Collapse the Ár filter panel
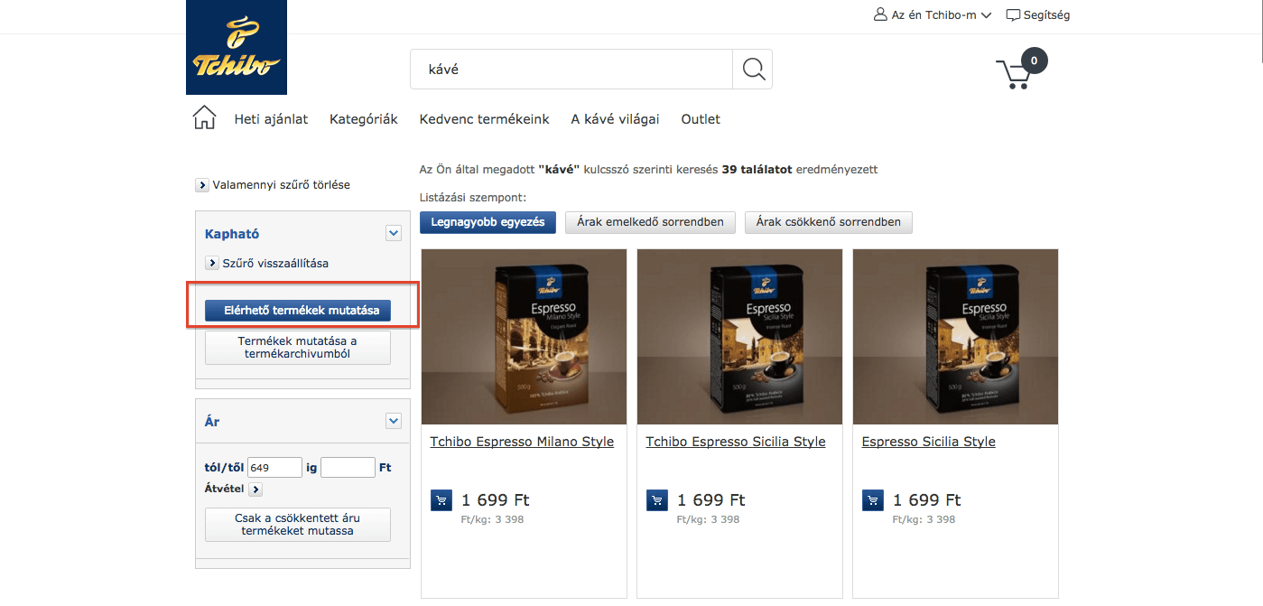The image size is (1263, 606). point(394,421)
